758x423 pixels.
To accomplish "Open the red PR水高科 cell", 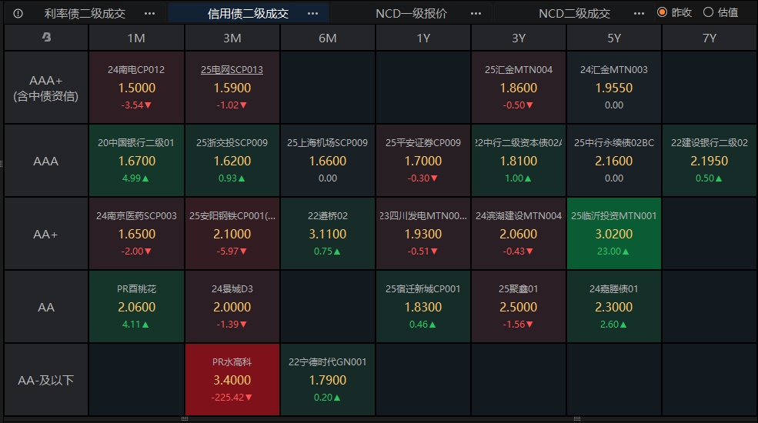I will coord(232,380).
